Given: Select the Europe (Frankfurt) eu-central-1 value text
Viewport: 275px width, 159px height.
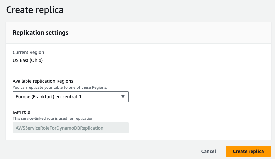Looking at the screenshot, I should pos(49,97).
